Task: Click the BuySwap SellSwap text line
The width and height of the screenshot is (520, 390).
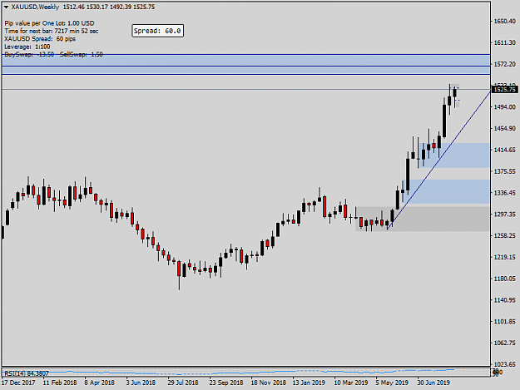Action: click(53, 54)
